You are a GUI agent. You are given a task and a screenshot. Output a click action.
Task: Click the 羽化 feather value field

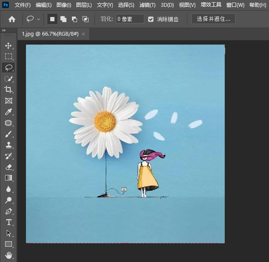[129, 19]
